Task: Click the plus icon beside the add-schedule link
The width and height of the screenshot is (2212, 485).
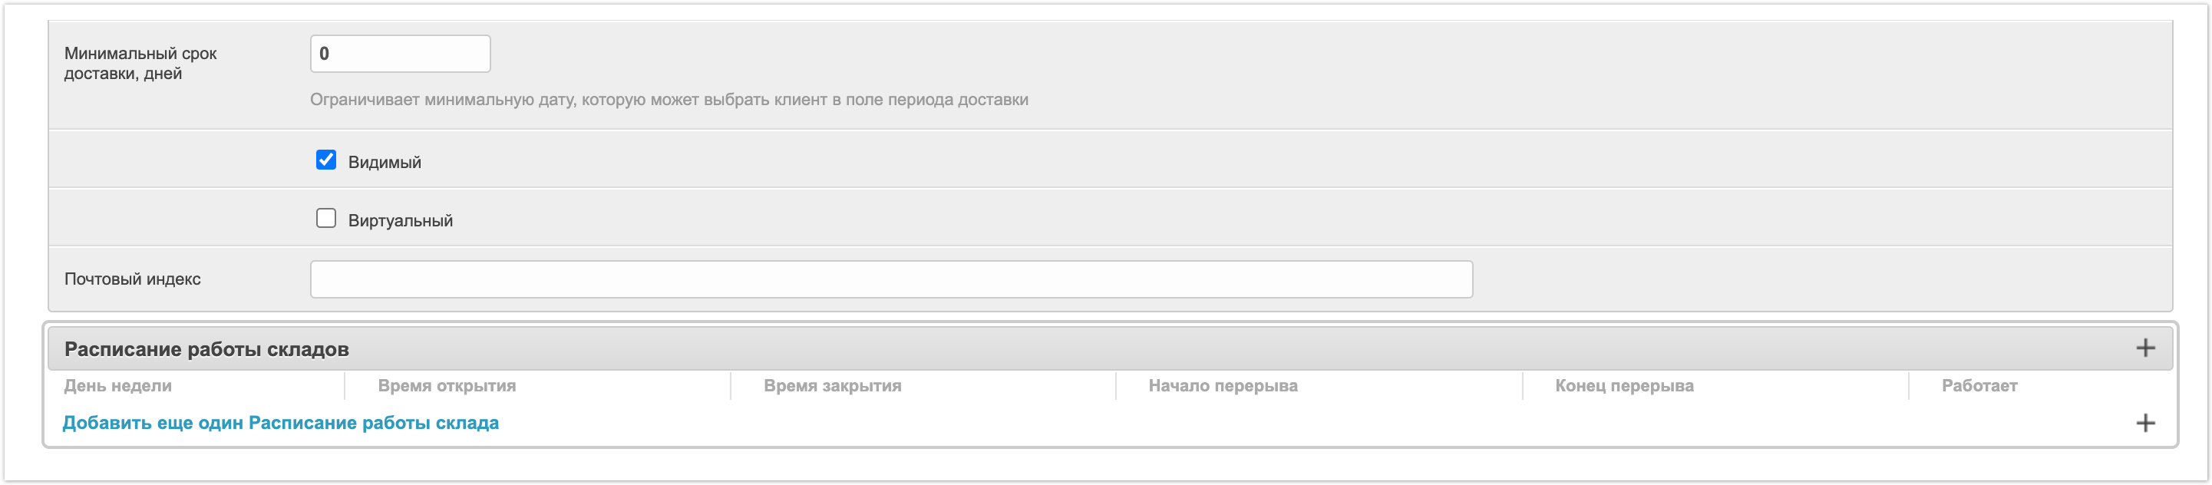Action: pyautogui.click(x=2145, y=423)
